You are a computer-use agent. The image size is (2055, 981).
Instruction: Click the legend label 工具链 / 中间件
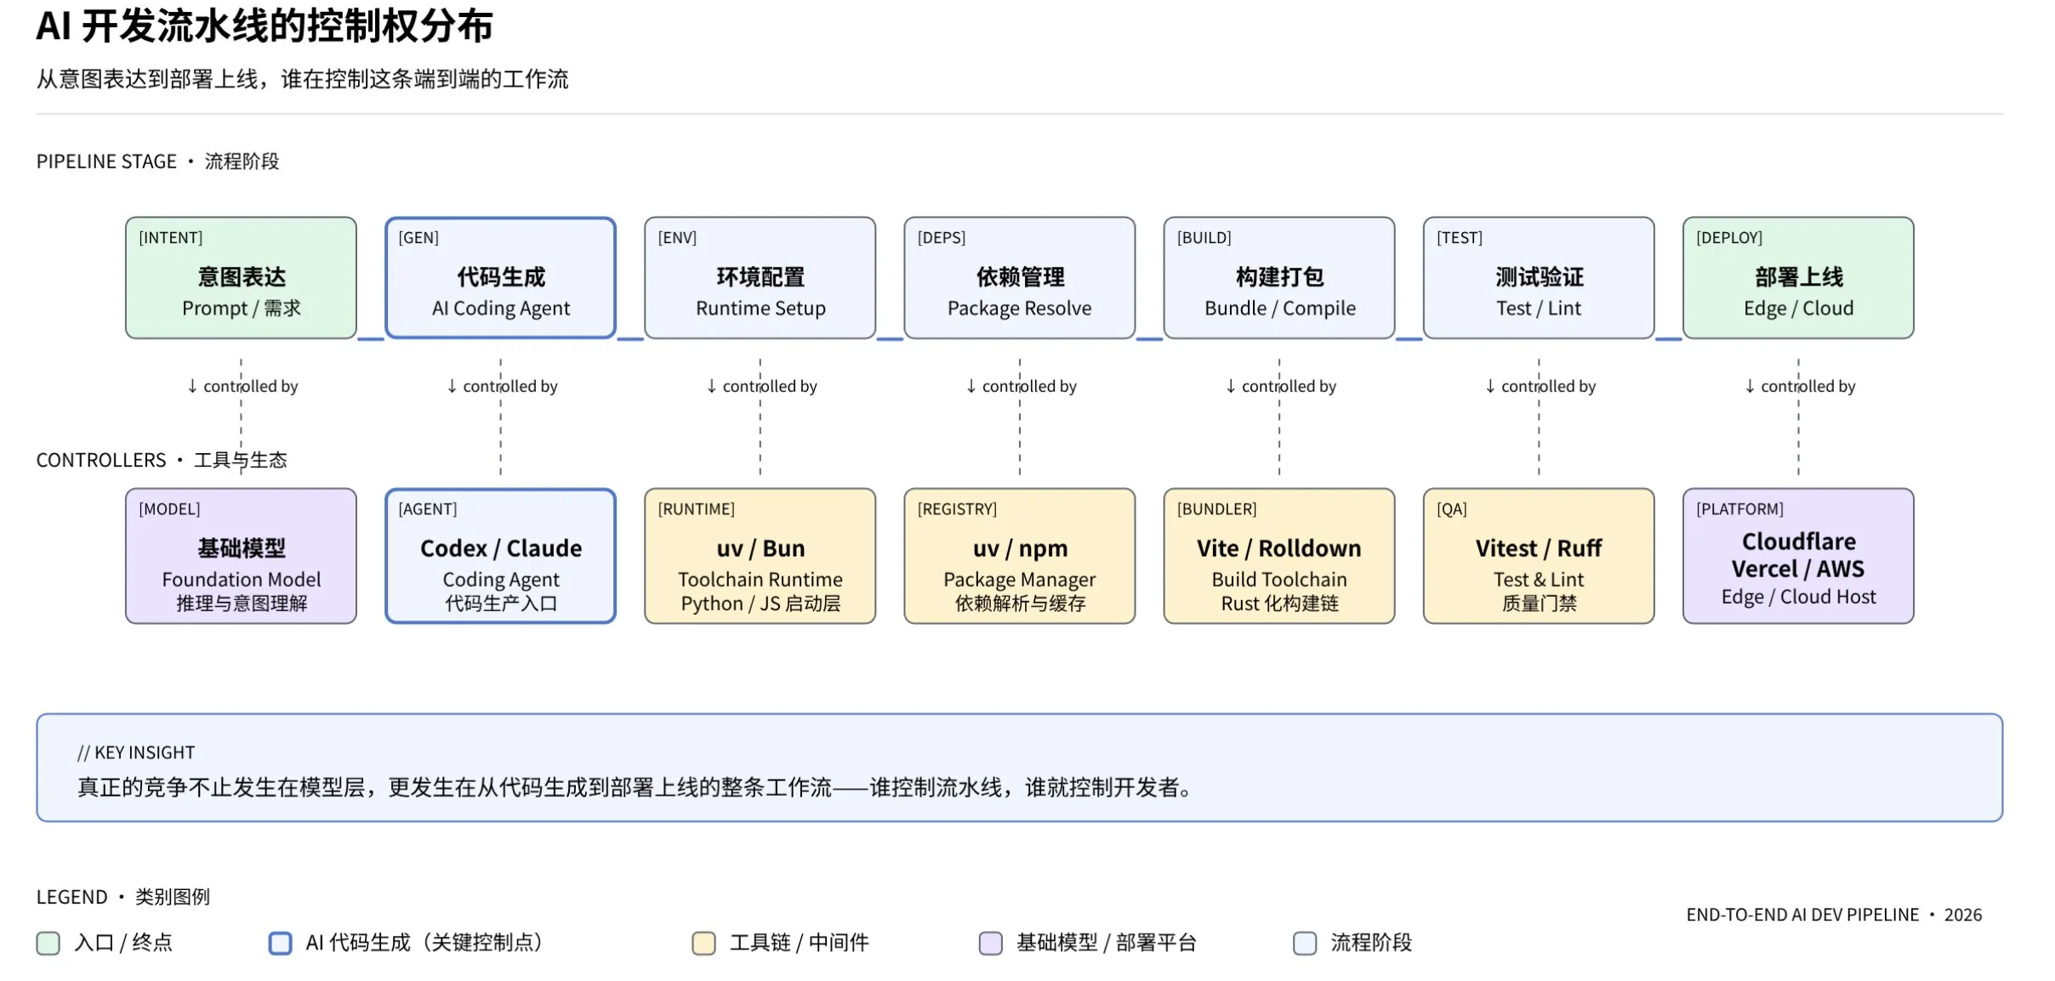(x=800, y=943)
